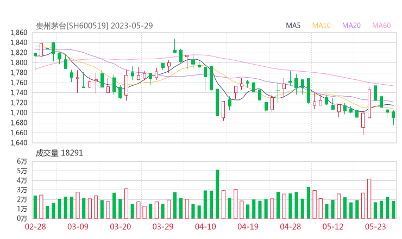
Task: Click the 成交量 18291 volume label
Action: point(59,153)
